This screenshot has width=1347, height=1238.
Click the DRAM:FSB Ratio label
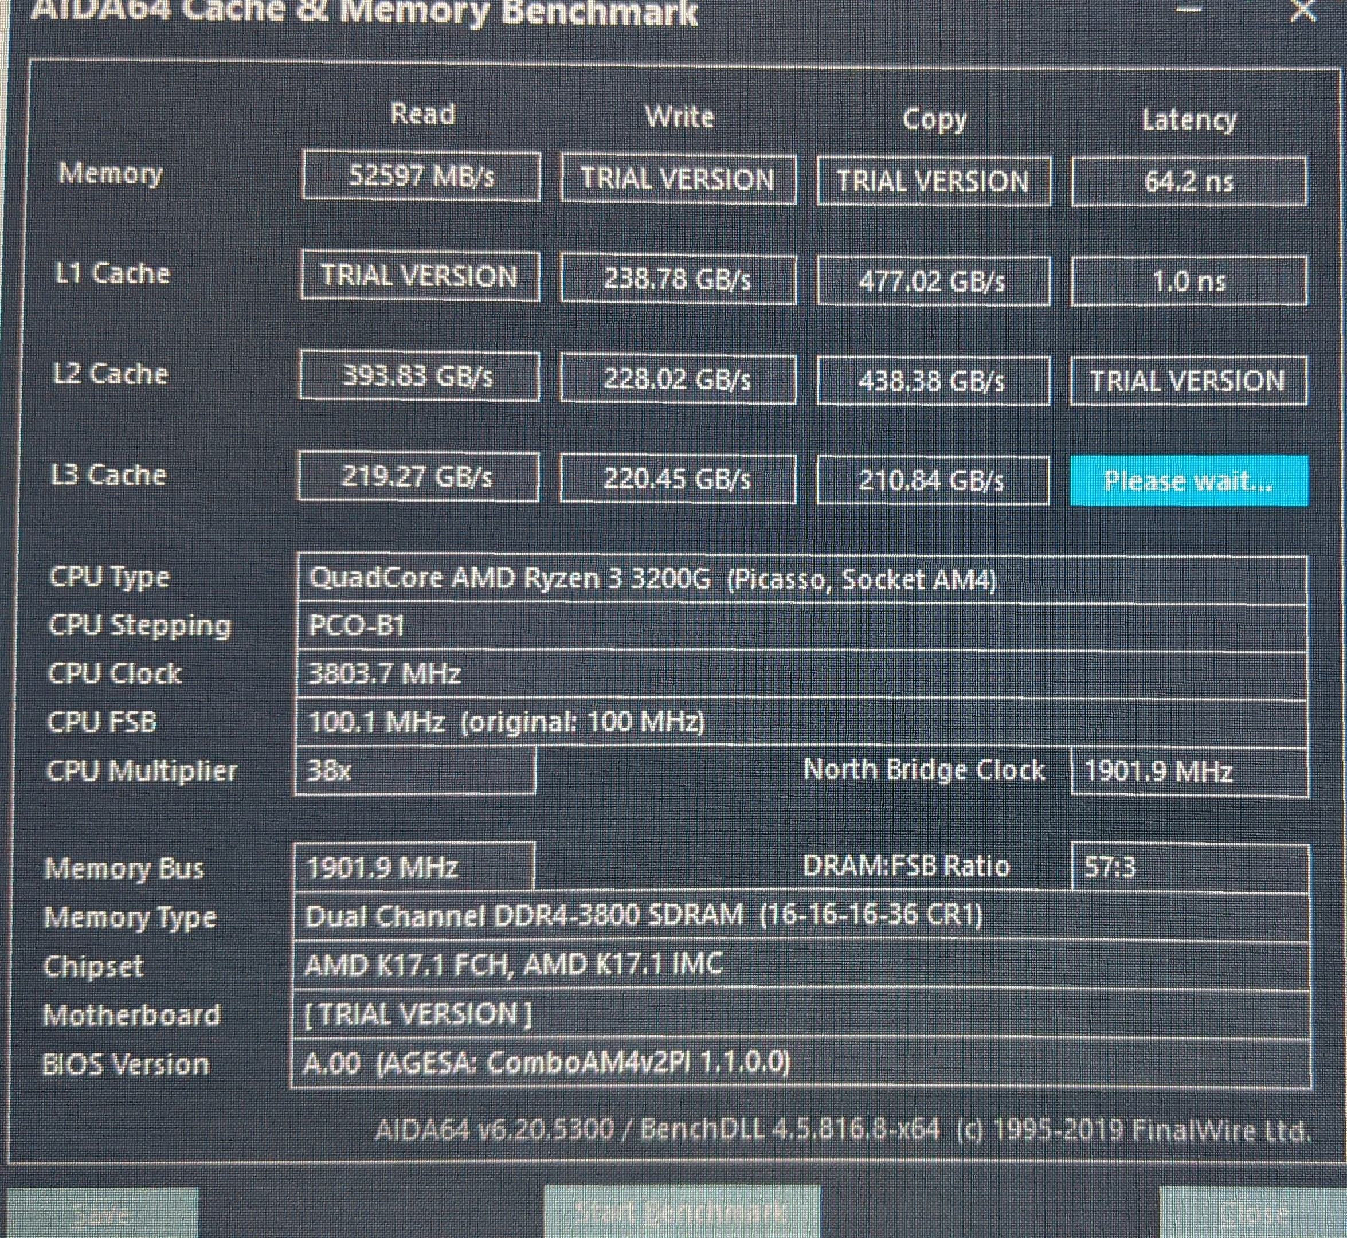(906, 866)
